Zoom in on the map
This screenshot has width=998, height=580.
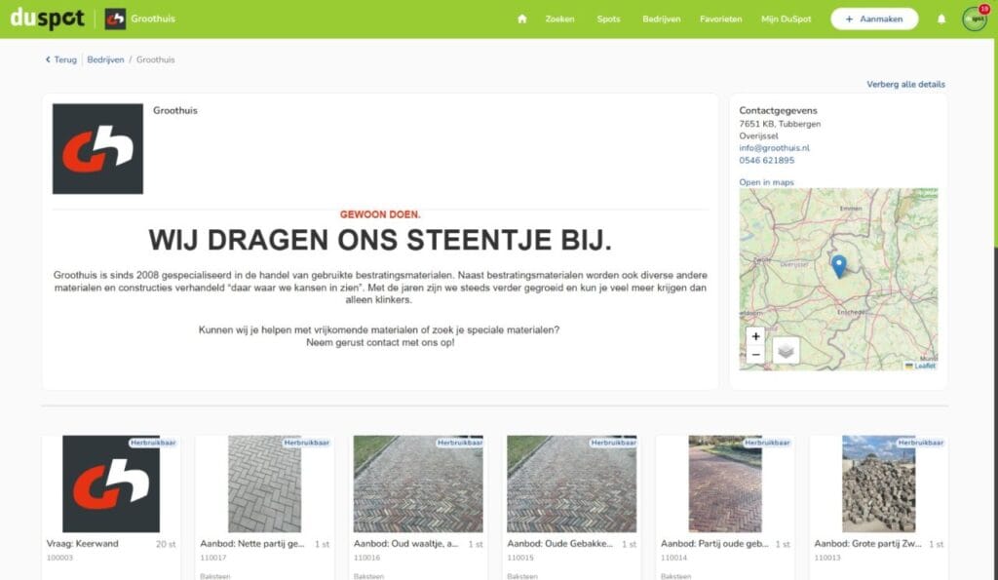755,336
